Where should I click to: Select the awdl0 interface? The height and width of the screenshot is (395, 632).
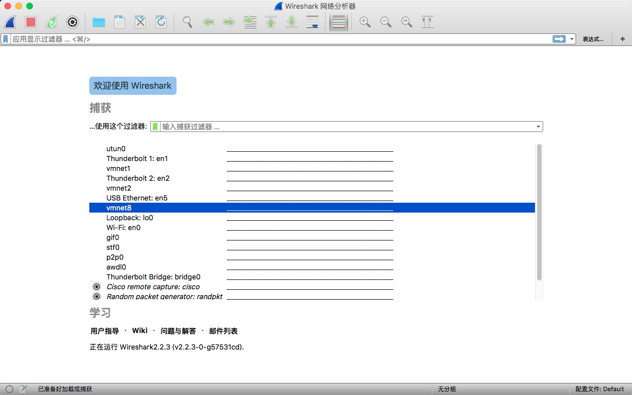tap(312, 267)
